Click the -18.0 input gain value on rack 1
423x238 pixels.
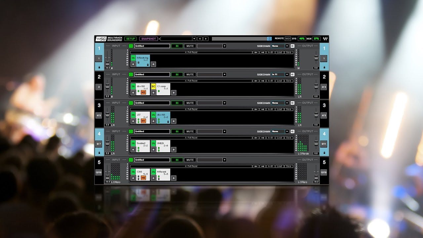click(x=107, y=68)
